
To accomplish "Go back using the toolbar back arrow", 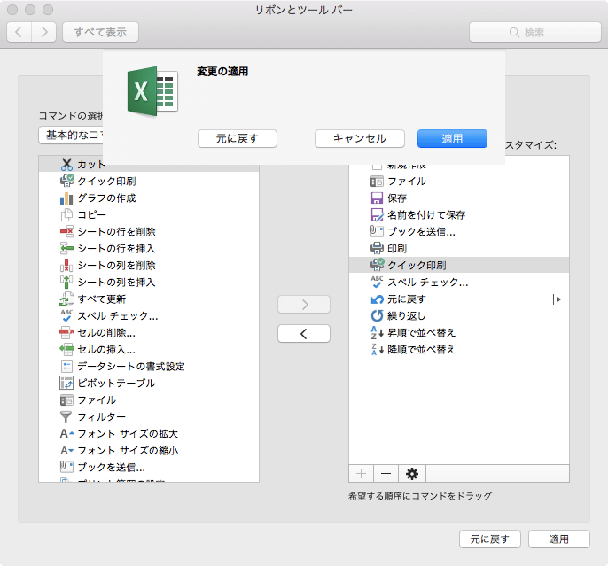I will [19, 32].
